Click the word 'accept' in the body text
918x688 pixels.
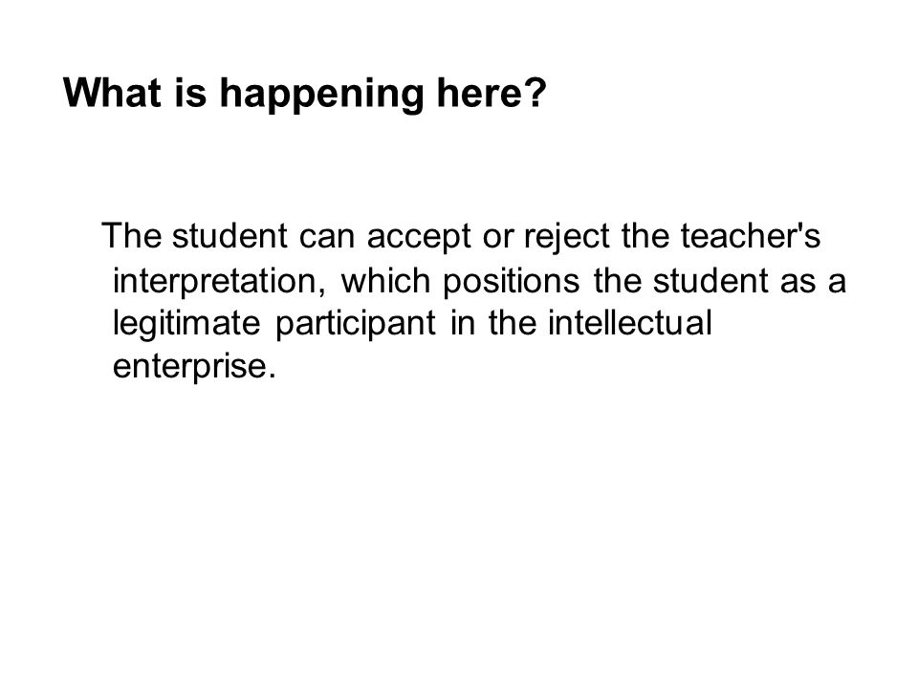tap(419, 239)
